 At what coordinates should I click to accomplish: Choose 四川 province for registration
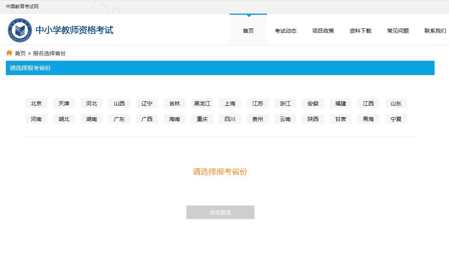(230, 119)
